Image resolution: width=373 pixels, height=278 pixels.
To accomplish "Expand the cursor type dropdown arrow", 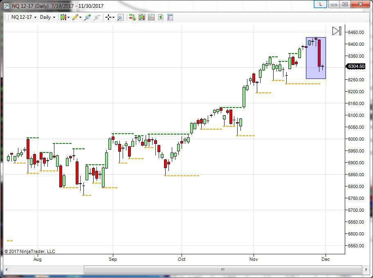I will [x=113, y=17].
